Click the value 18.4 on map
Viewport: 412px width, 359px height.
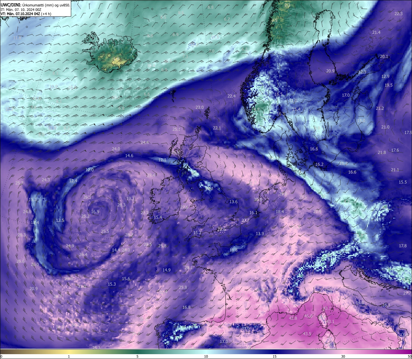point(280,212)
